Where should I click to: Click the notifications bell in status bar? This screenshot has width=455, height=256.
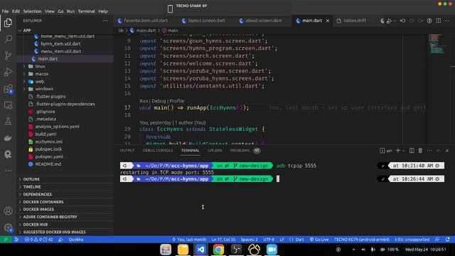point(448,240)
